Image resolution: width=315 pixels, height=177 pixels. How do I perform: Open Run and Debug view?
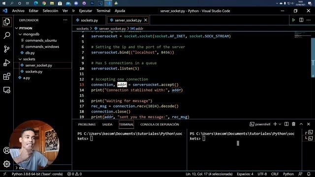[x=6, y=62]
